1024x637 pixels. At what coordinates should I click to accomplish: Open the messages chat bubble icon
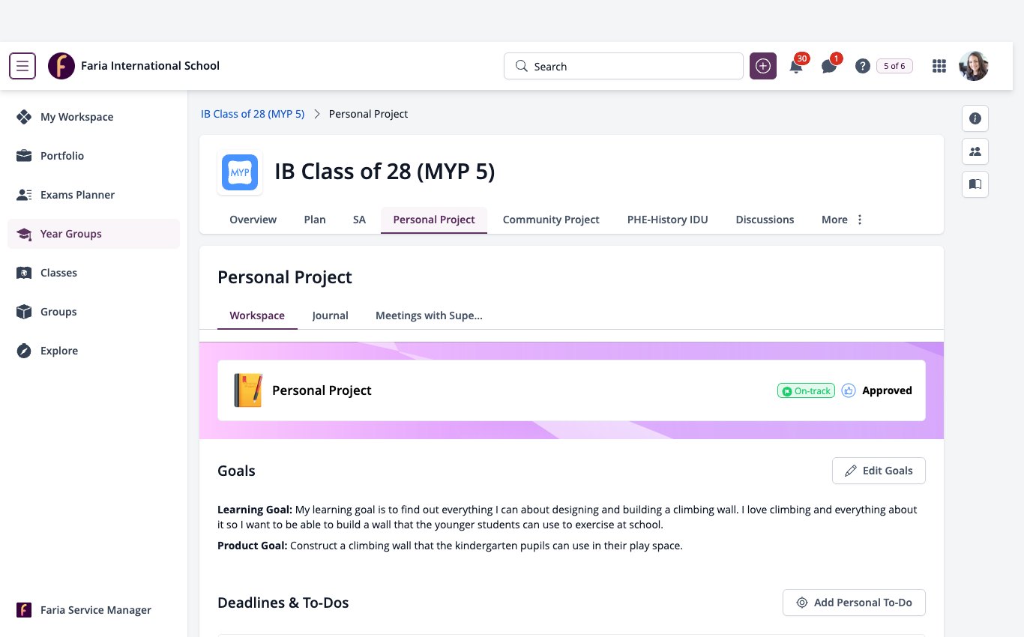tap(829, 66)
